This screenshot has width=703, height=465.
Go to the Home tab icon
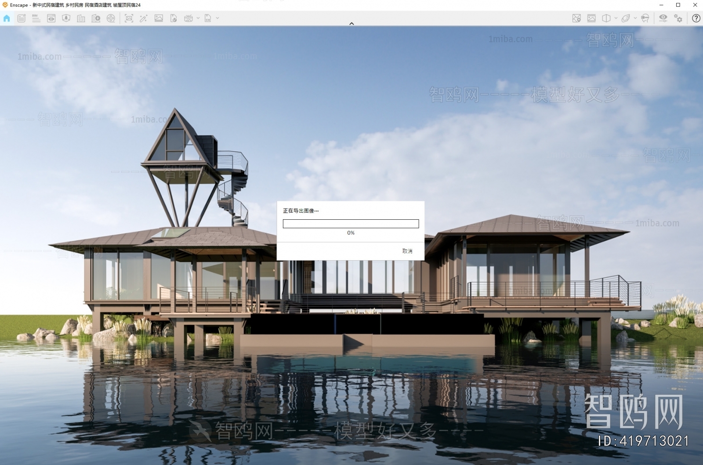click(7, 18)
